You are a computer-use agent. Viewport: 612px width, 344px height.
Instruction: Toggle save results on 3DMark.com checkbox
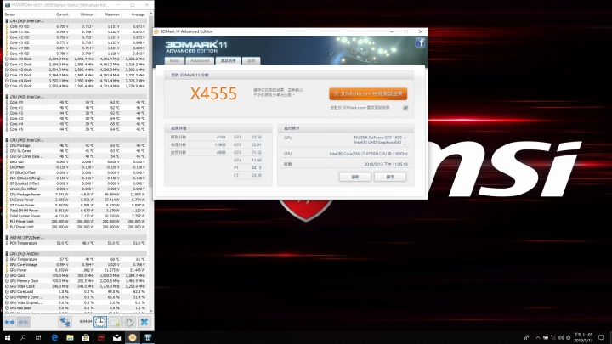[x=405, y=108]
